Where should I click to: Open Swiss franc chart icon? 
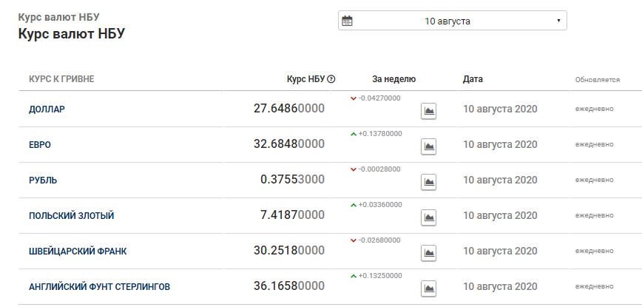(428, 253)
